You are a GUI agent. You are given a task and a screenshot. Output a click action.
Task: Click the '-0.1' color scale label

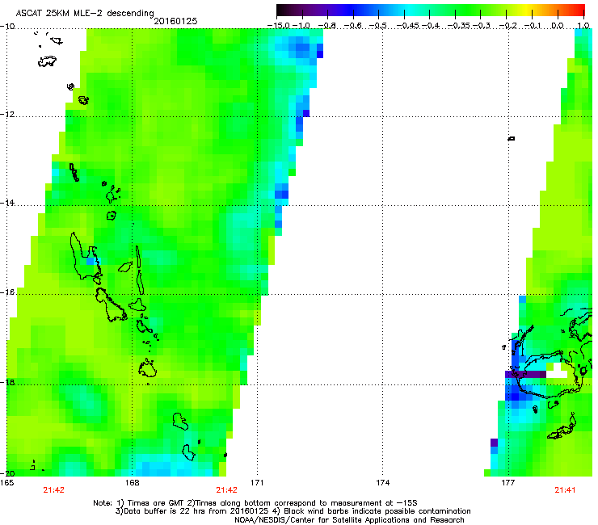[533, 26]
